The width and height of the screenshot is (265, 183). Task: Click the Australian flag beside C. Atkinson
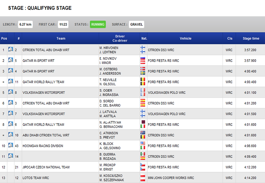tap(143, 133)
